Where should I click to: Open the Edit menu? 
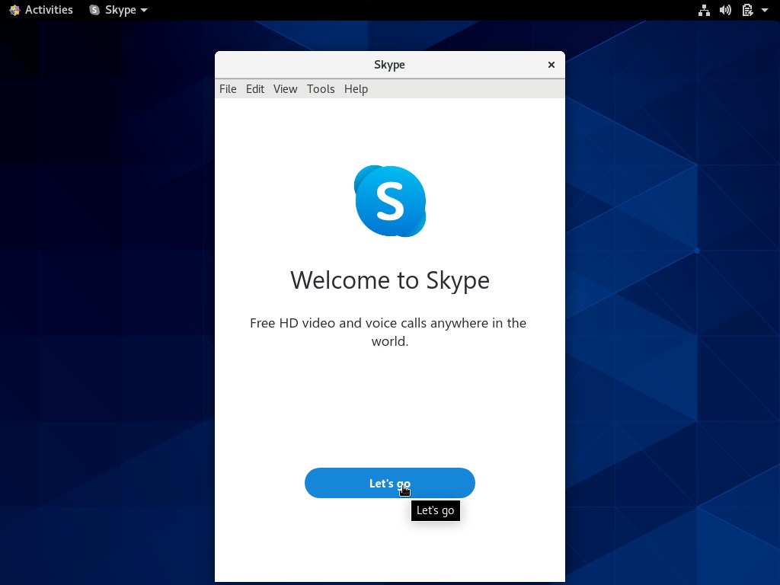255,89
